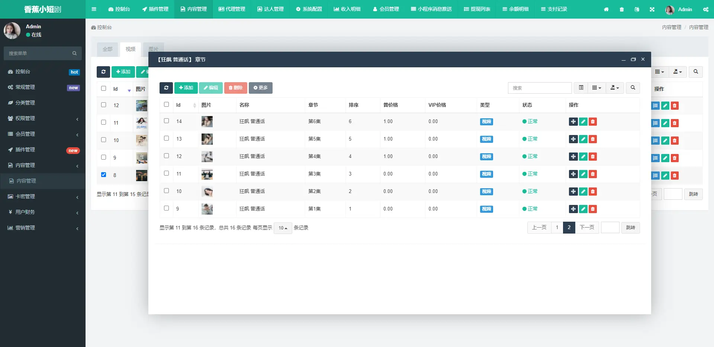Click the thumbnail image of row Id 11
The height and width of the screenshot is (347, 714).
[x=207, y=174]
